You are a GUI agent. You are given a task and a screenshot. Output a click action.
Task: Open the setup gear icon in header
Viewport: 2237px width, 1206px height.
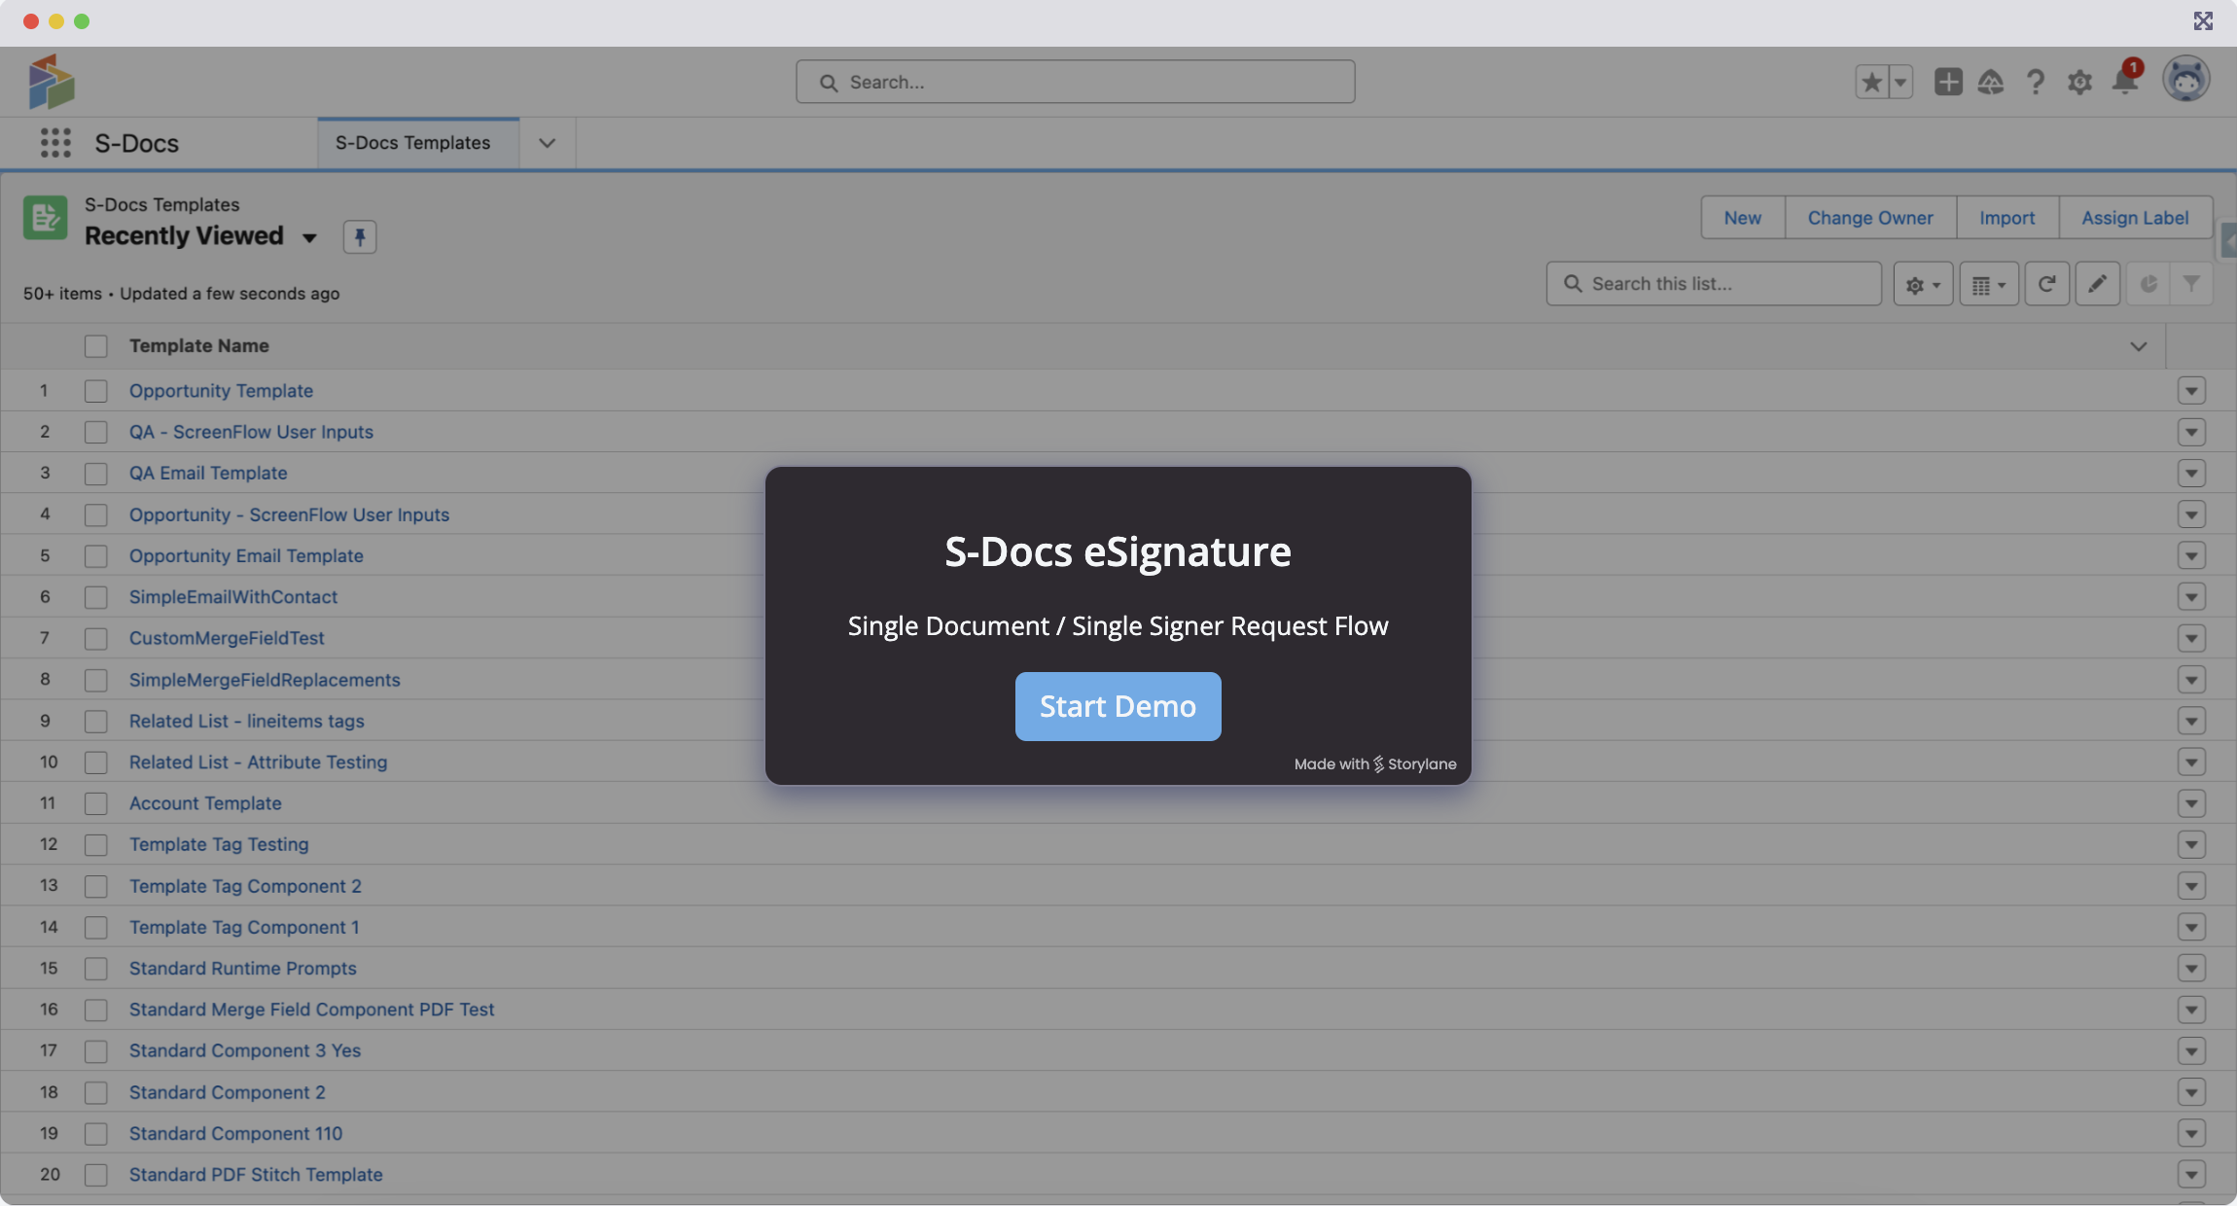[x=2079, y=82]
